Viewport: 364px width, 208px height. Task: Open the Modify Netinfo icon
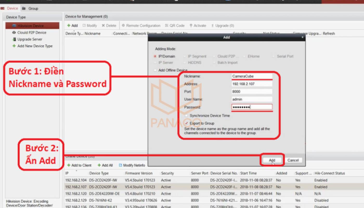121,165
